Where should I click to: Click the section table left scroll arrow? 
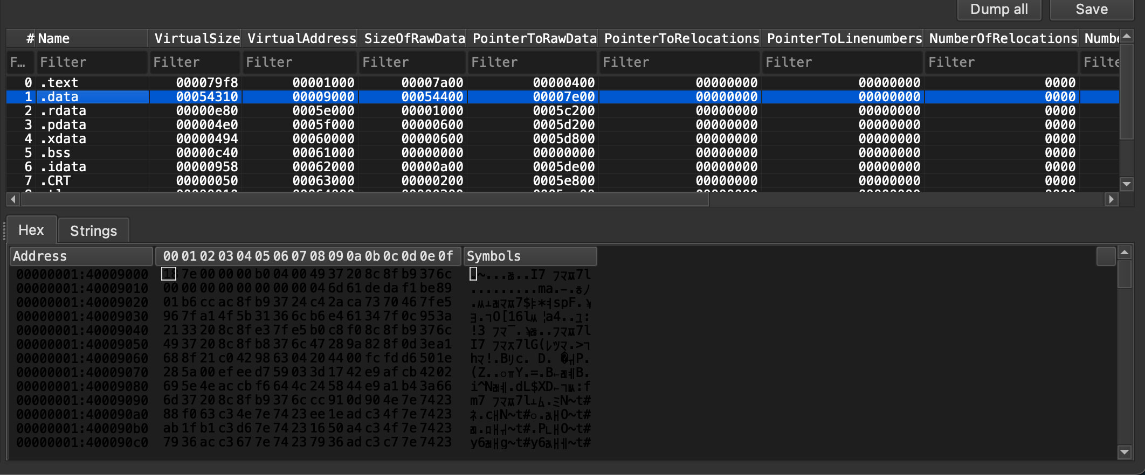(x=13, y=199)
